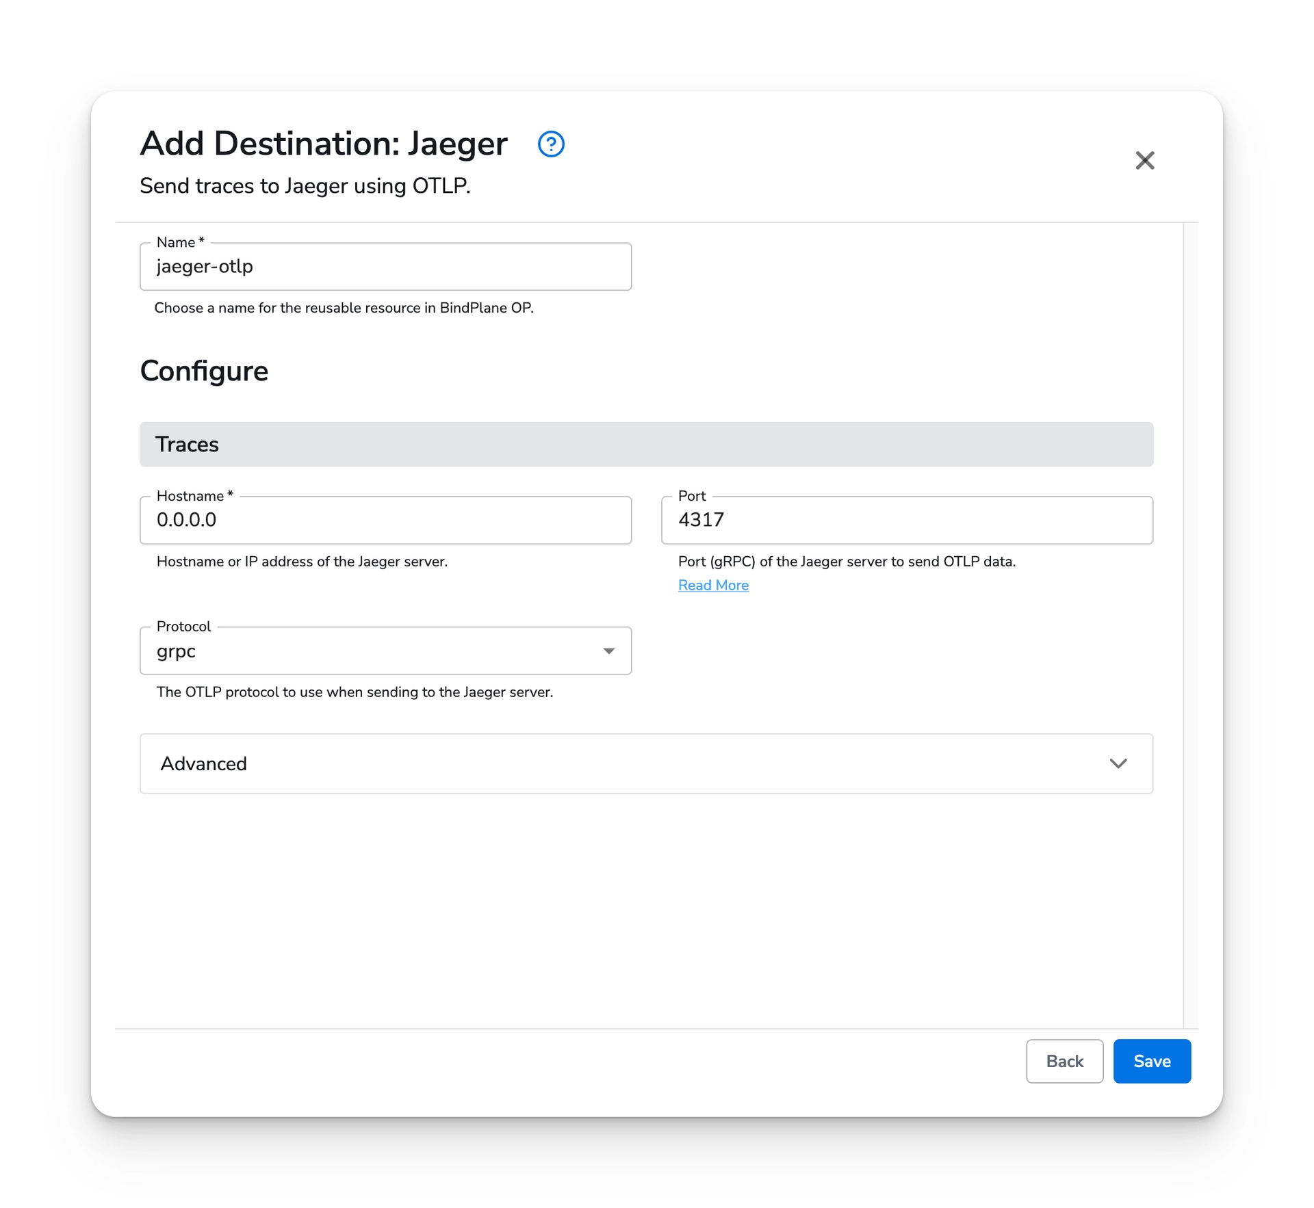Select the Port field with 4317
1314x1208 pixels.
(x=907, y=520)
